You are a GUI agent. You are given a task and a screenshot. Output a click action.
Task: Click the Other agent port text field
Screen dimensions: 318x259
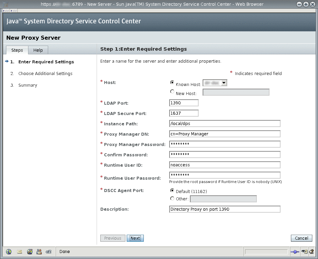[x=223, y=199]
